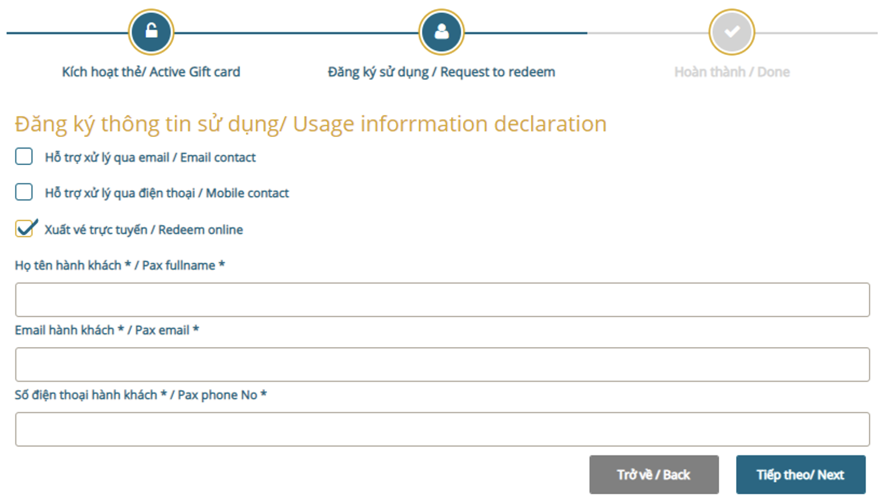Go back with the Trở về / Back button

pos(654,475)
